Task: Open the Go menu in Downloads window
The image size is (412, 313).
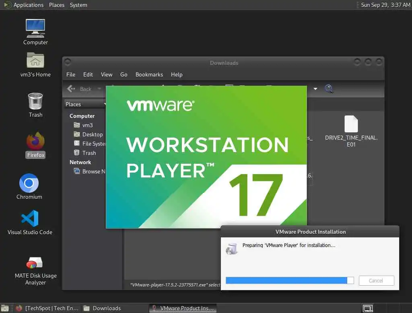Action: point(124,75)
